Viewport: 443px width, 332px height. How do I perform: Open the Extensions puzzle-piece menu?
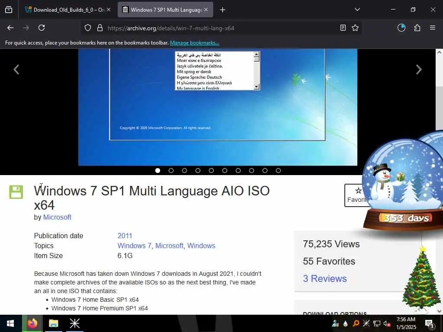pyautogui.click(x=417, y=28)
